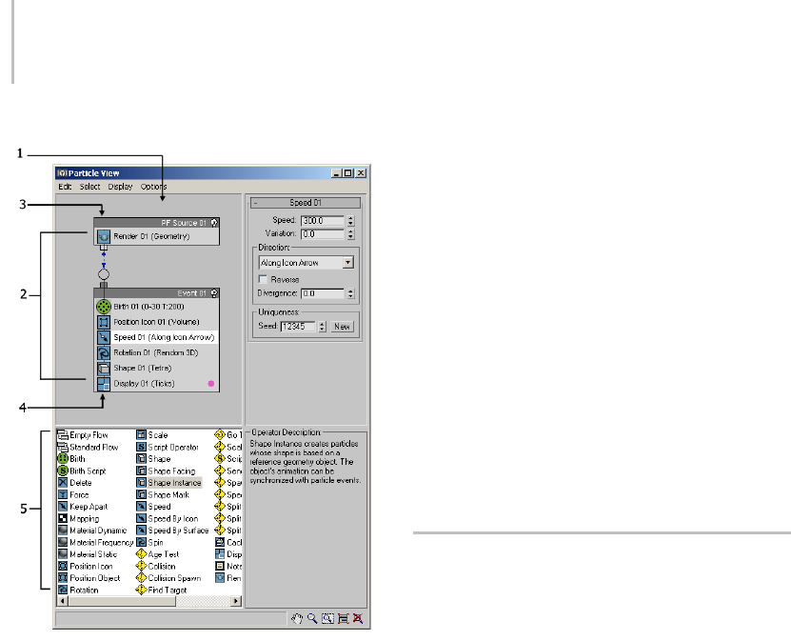Click the No Zoom tool

358,618
